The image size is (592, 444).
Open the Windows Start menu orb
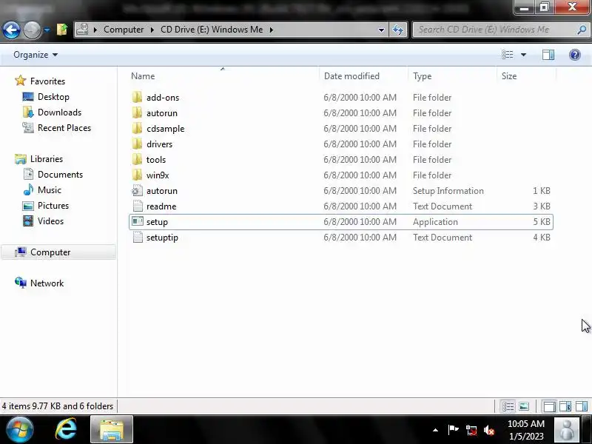point(19,430)
